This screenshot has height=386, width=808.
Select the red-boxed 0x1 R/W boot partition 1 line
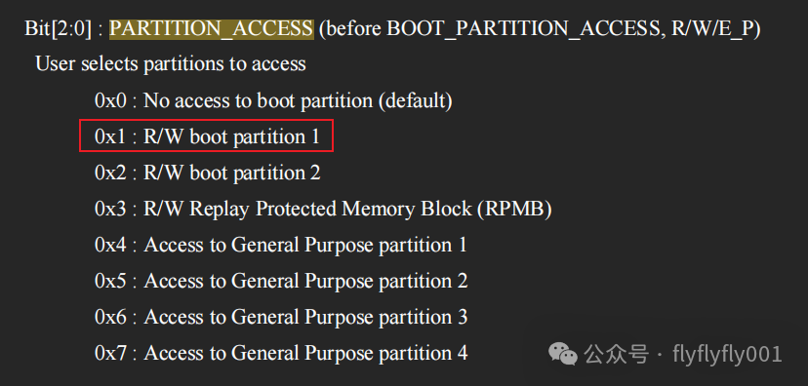point(207,135)
